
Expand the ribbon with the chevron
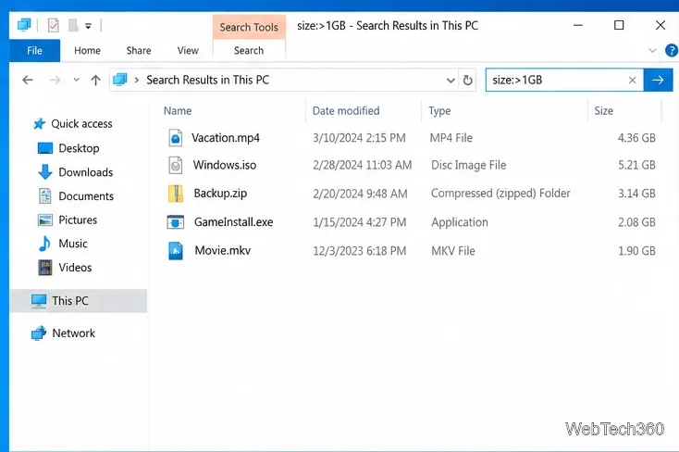tap(652, 51)
